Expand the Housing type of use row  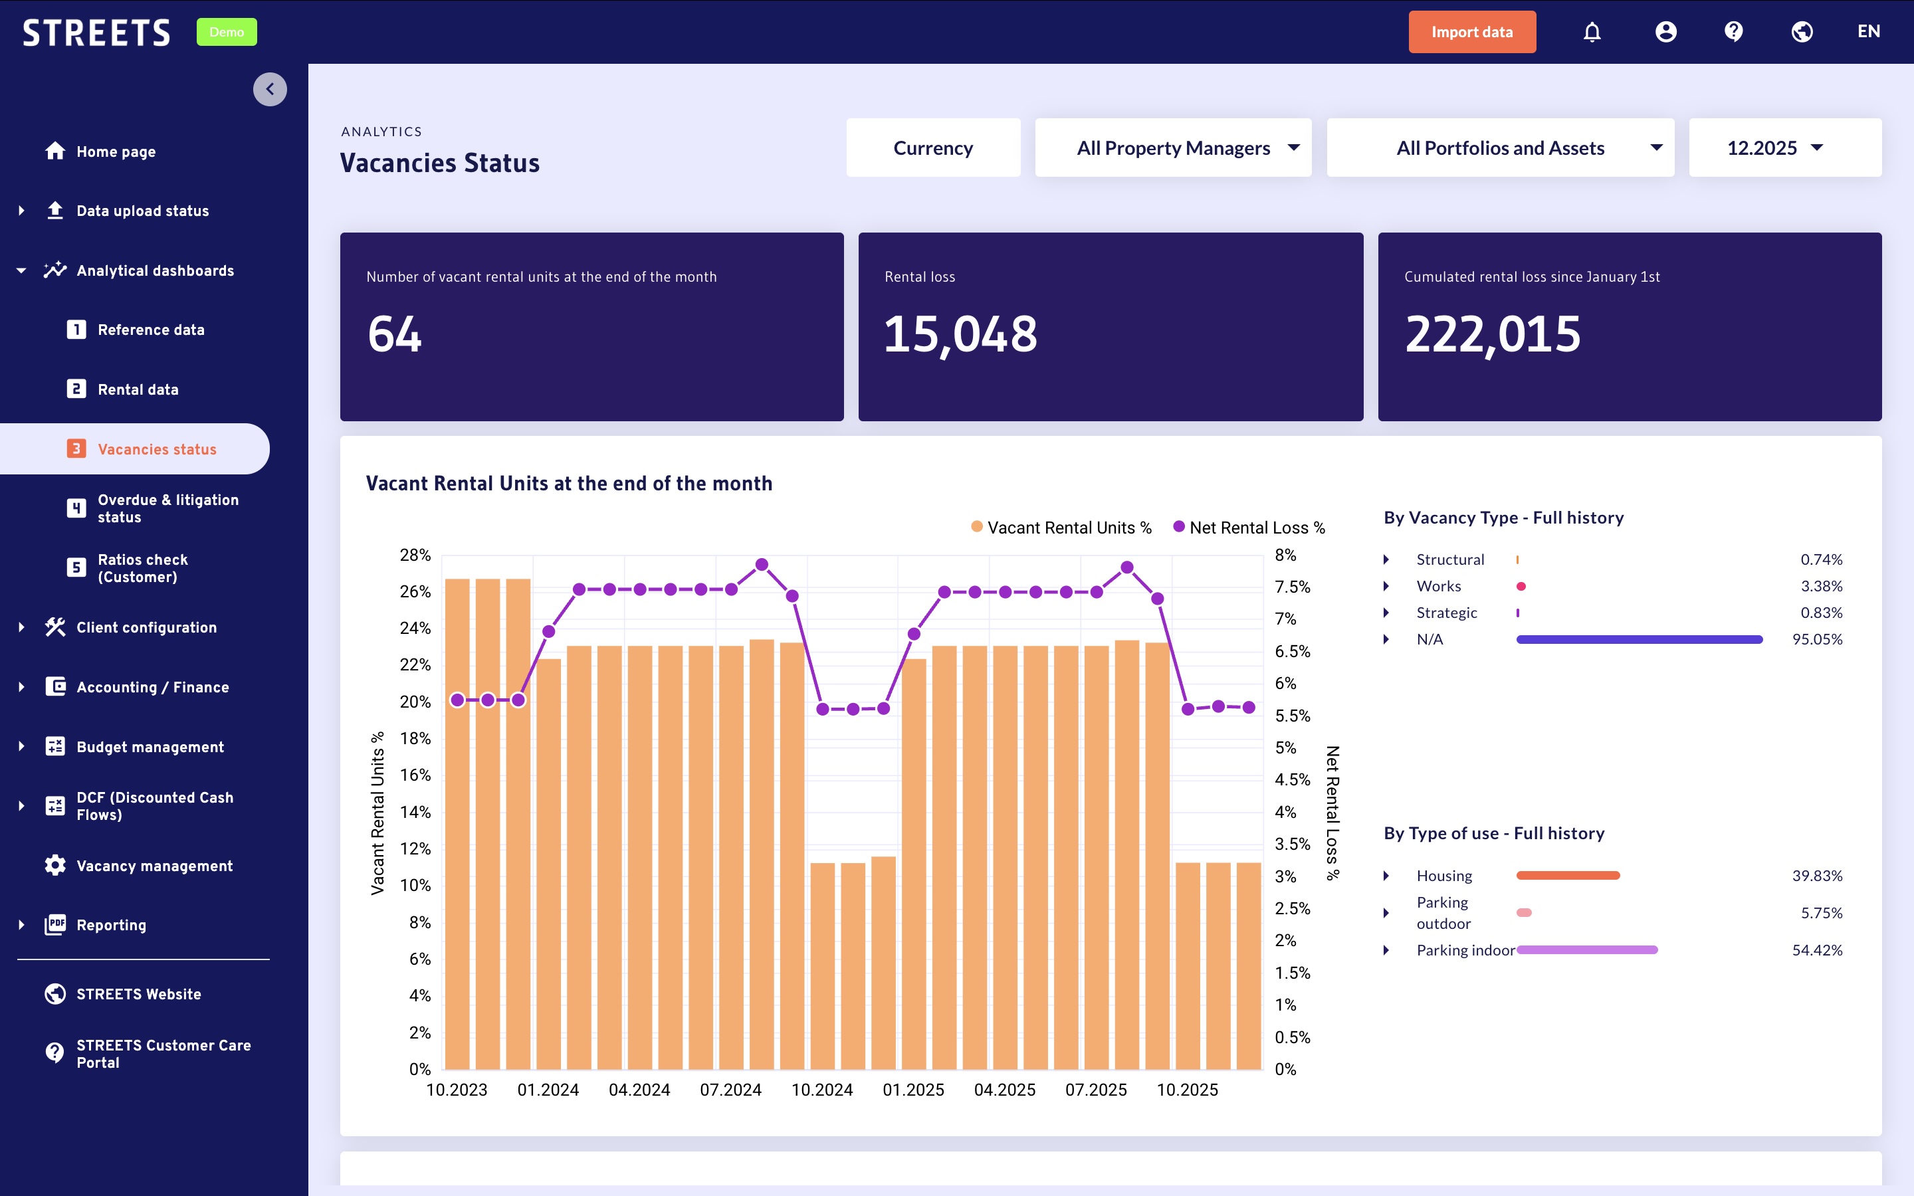pos(1386,876)
